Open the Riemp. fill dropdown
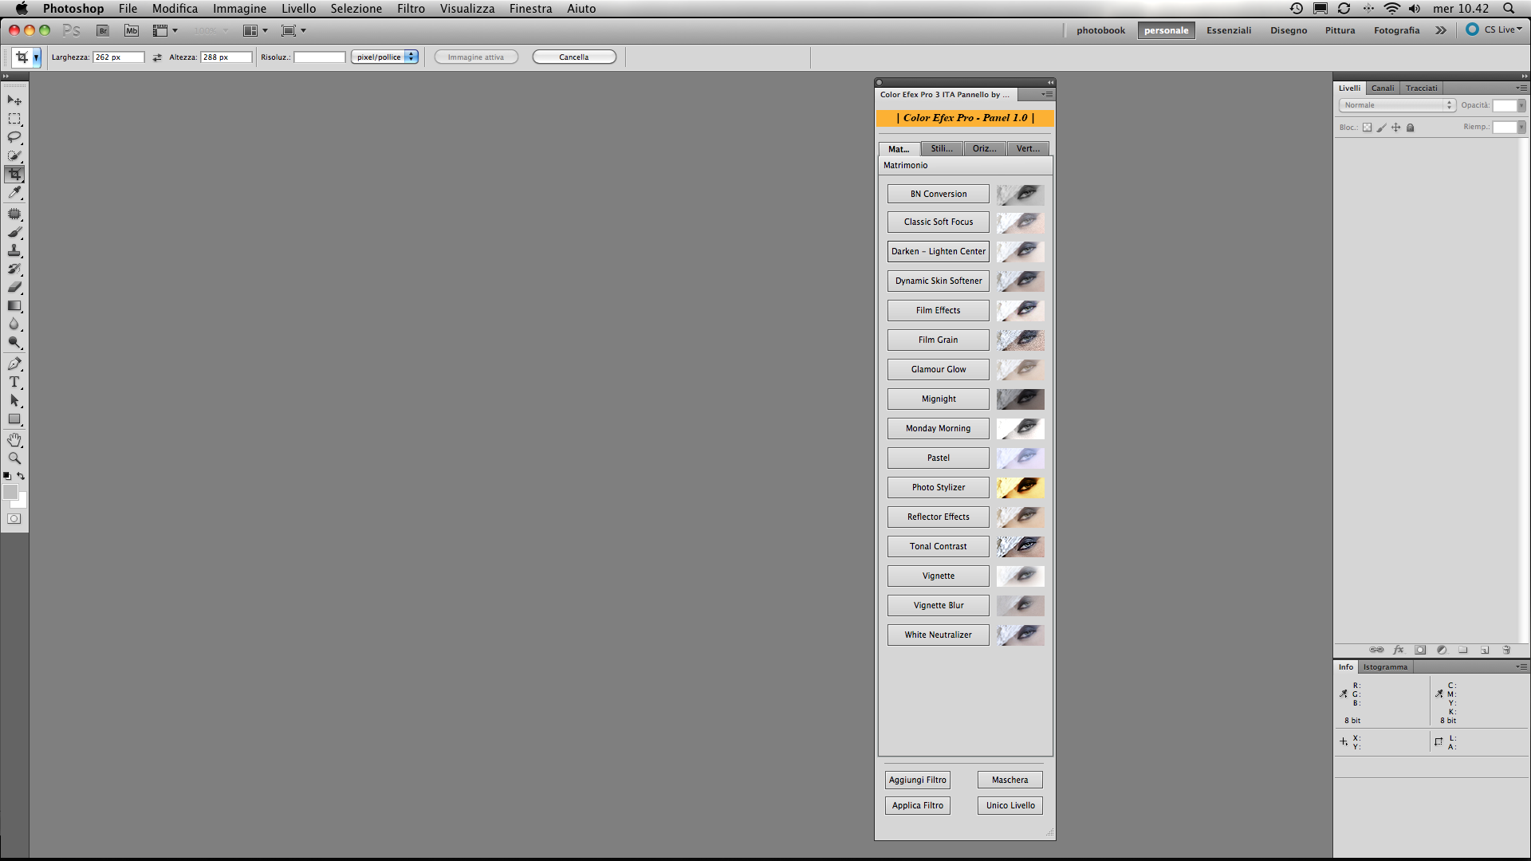The width and height of the screenshot is (1531, 861). (1521, 128)
